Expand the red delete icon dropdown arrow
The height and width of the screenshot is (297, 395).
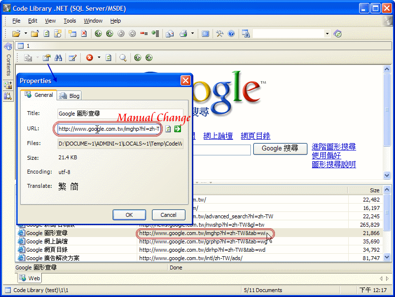coord(99,58)
